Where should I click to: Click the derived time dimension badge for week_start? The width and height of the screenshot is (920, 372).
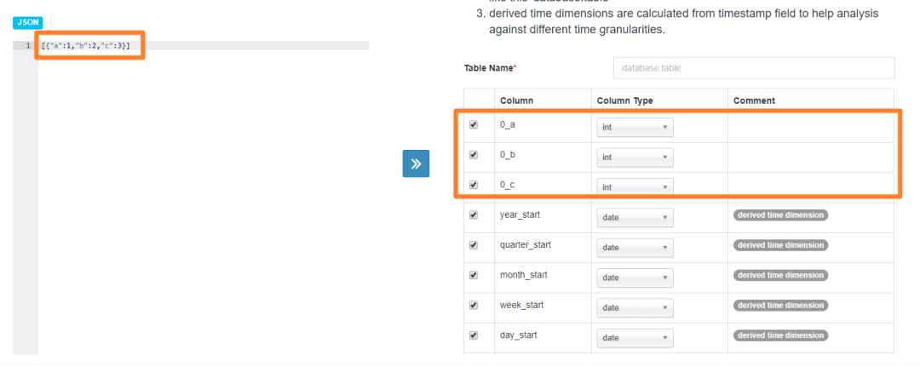(780, 305)
